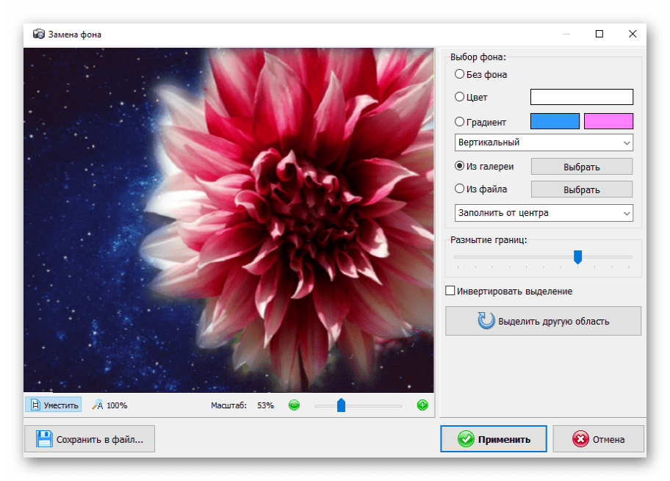
Task: Open the Вертикальный gradient direction dropdown
Action: click(x=544, y=142)
